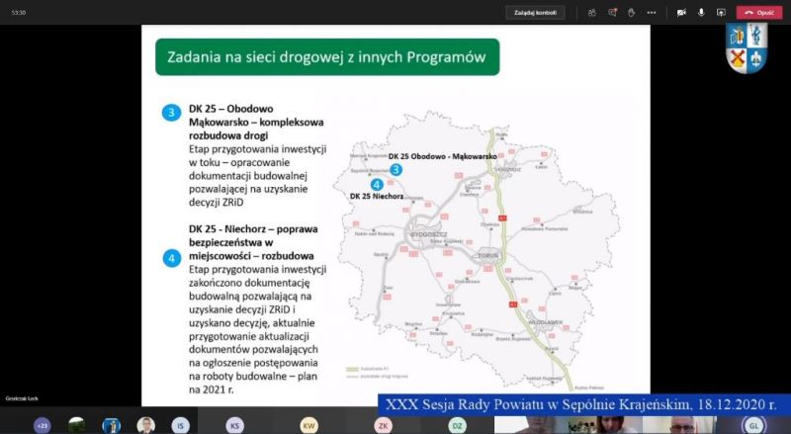
Task: Click the meeting timer in top bar
Action: click(19, 12)
